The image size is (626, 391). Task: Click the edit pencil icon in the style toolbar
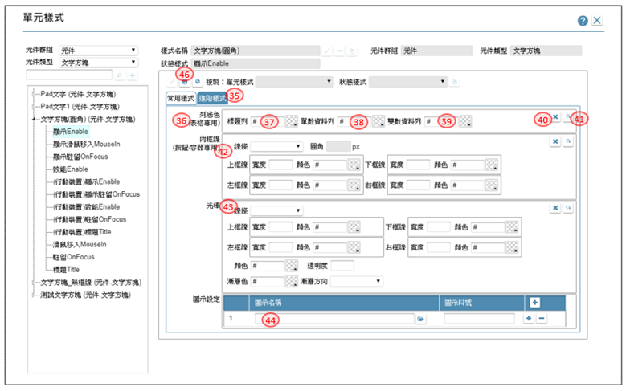[x=172, y=82]
